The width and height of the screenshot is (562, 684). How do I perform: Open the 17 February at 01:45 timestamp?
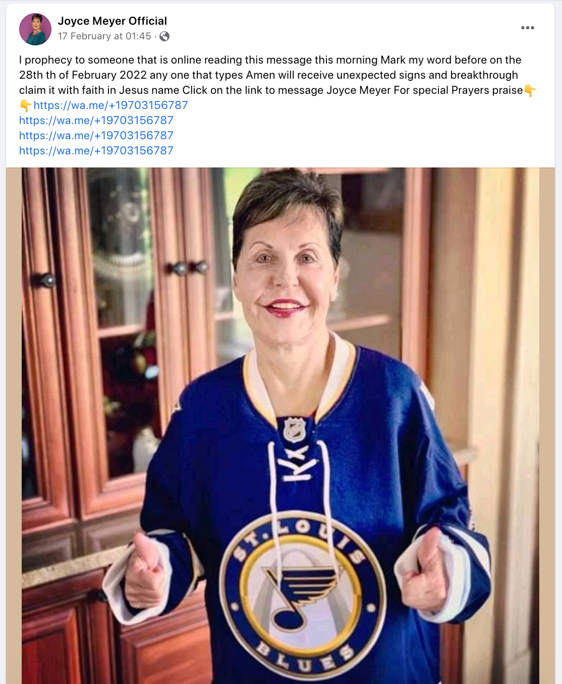click(x=104, y=36)
